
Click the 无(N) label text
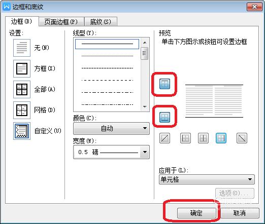tap(42, 48)
